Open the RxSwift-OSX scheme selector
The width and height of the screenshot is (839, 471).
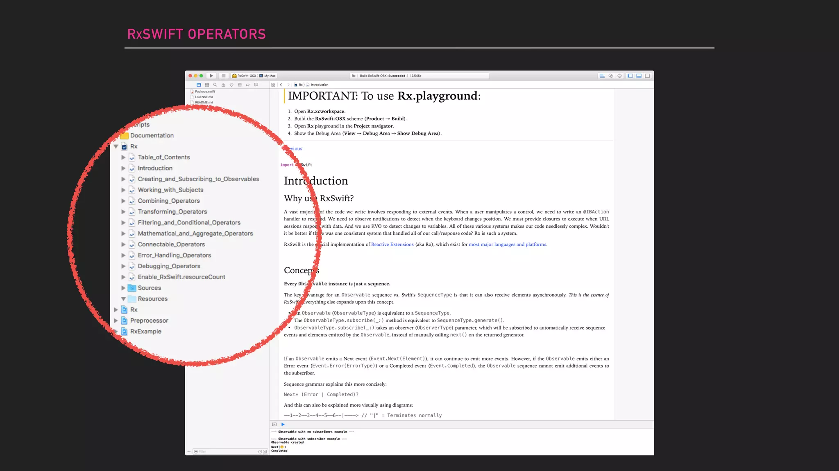pyautogui.click(x=245, y=76)
